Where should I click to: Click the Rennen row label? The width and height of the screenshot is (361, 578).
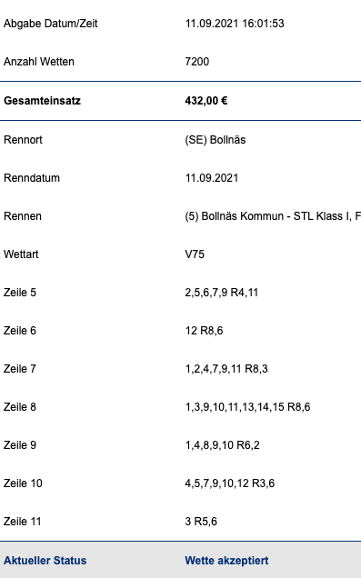click(x=23, y=216)
